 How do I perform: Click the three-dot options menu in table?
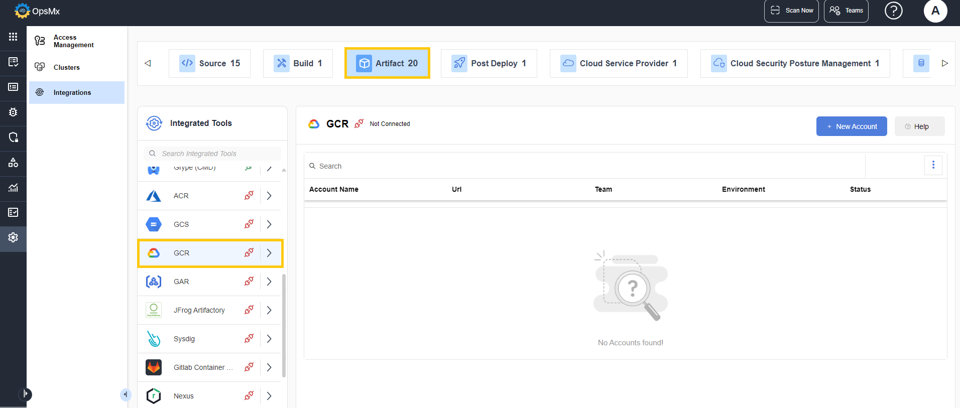pos(933,165)
